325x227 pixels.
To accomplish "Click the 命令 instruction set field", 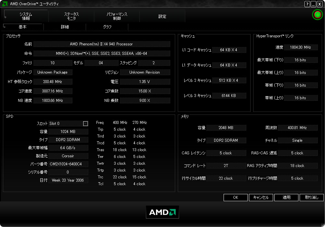I will (101, 53).
